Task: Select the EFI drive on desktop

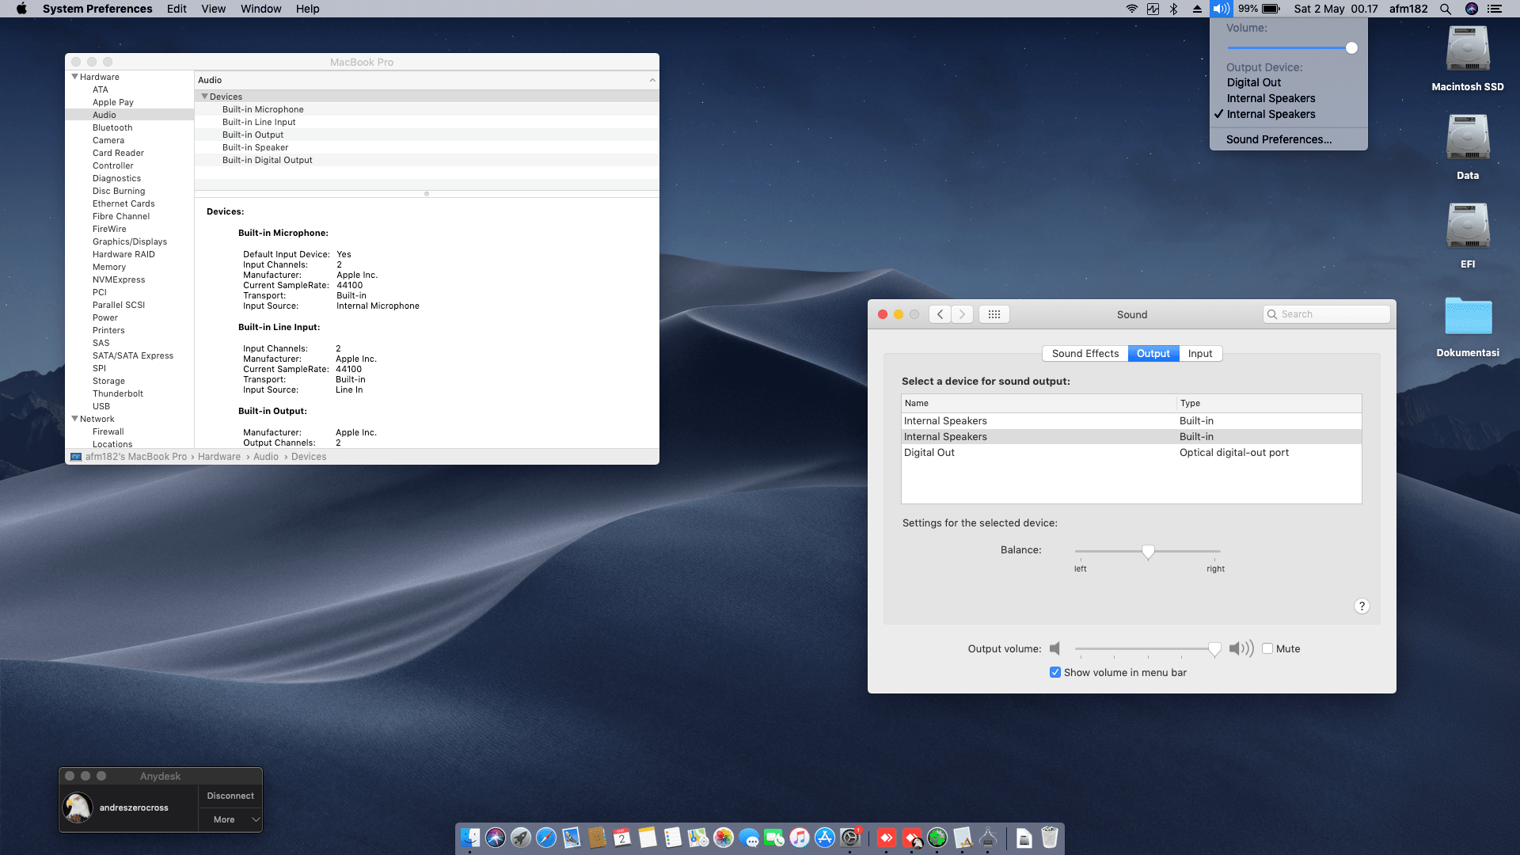Action: coord(1468,235)
